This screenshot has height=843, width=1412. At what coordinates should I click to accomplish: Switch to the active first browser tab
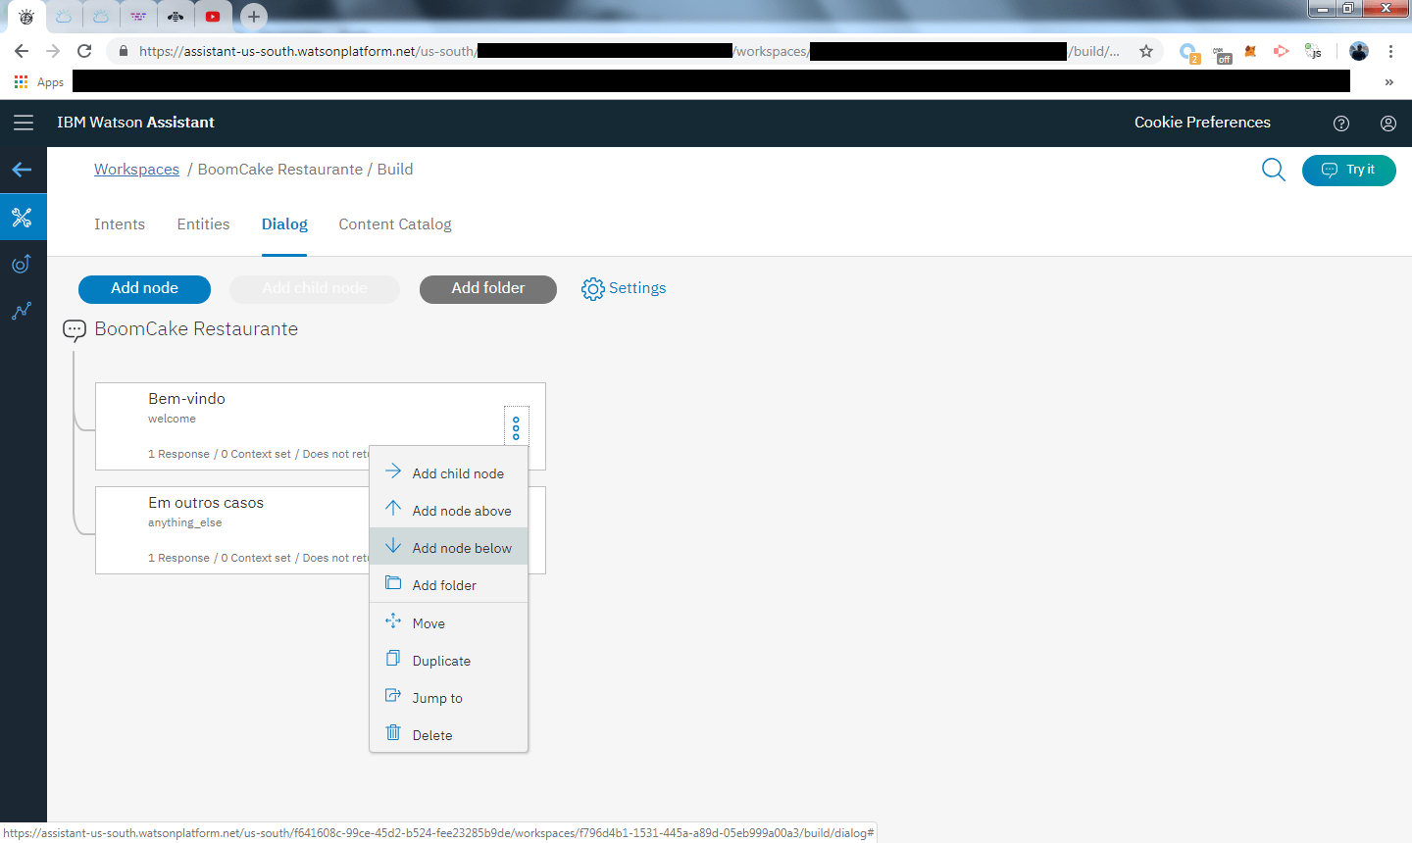pyautogui.click(x=26, y=16)
